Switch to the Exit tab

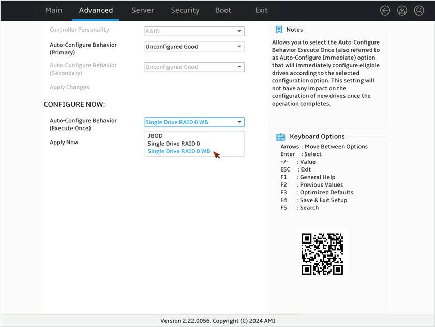click(261, 10)
